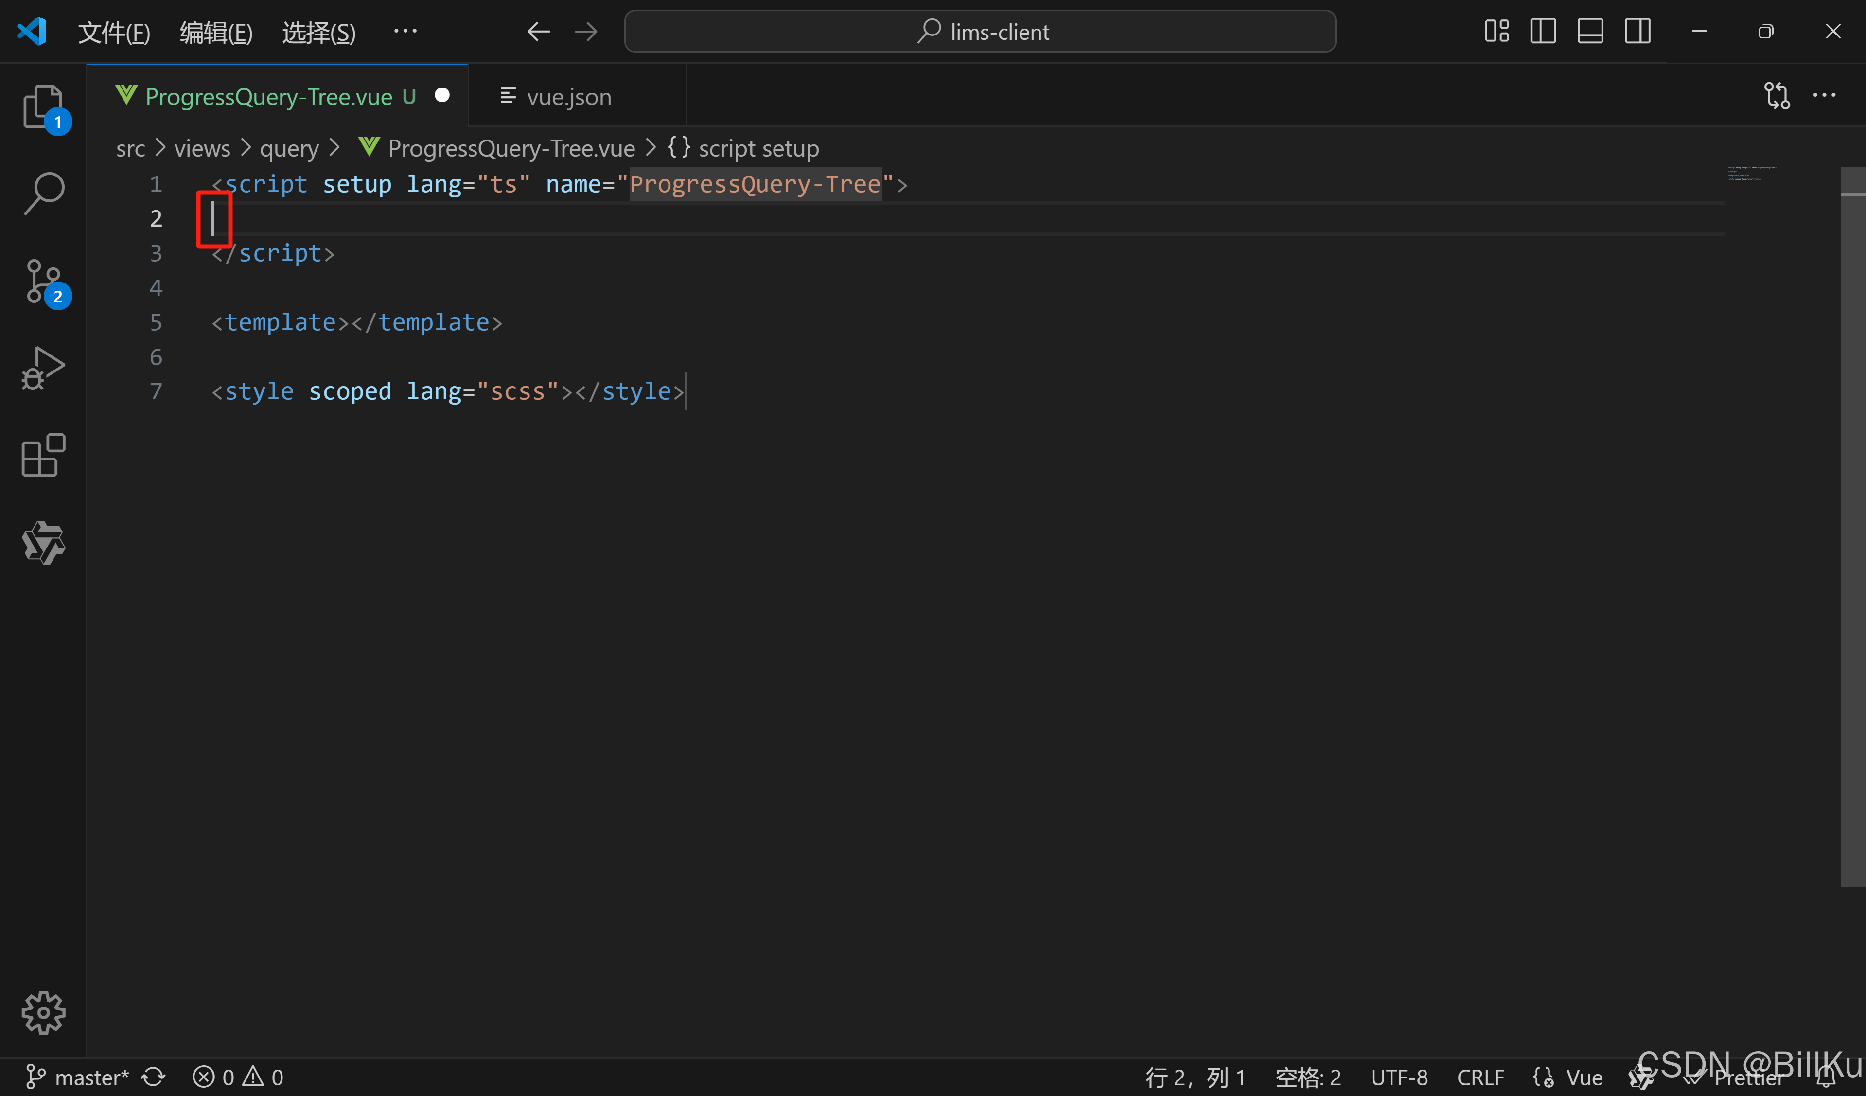1866x1096 pixels.
Task: Change CRLF end-of-line setting
Action: (1480, 1078)
